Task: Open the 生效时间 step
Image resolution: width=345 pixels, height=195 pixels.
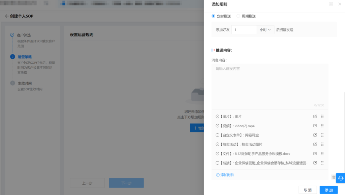Action: click(x=25, y=83)
